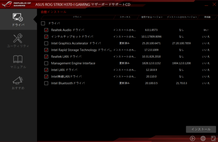Open the ユーティリティ tools icon
Screen dimensions: 218x142
tap(18, 38)
